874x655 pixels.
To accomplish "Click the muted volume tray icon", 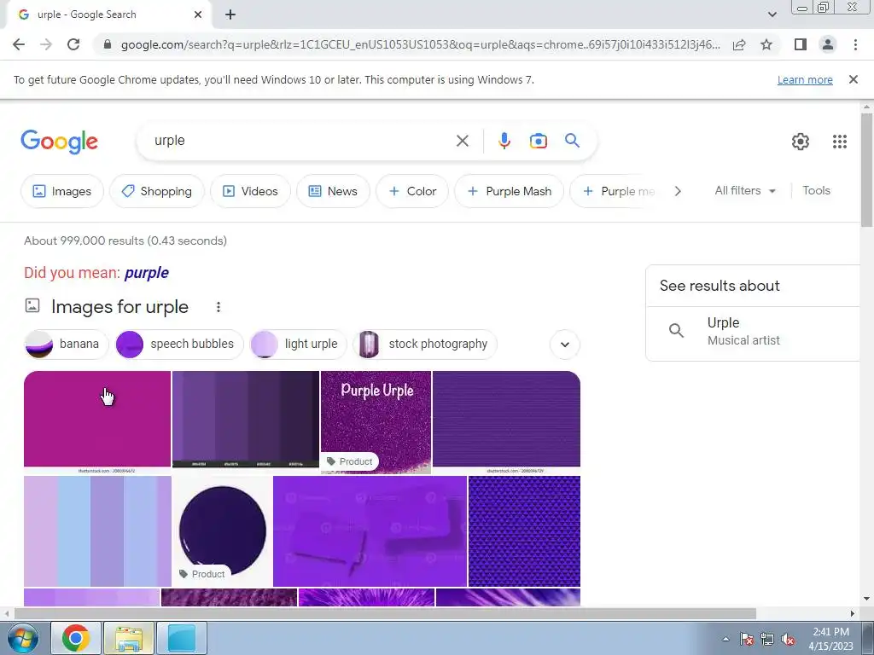I will coord(788,639).
